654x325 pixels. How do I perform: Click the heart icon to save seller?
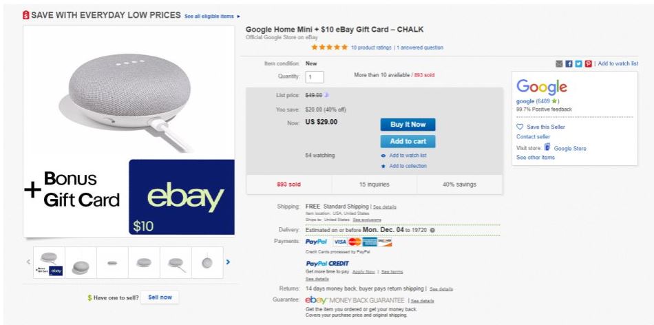(x=520, y=126)
